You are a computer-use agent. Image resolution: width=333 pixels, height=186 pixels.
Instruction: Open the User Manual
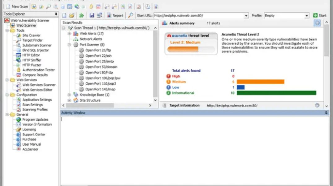[32, 144]
